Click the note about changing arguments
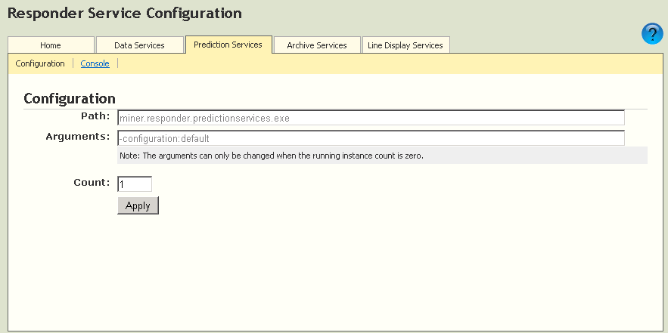Viewport: 668px width, 333px height. pyautogui.click(x=271, y=156)
